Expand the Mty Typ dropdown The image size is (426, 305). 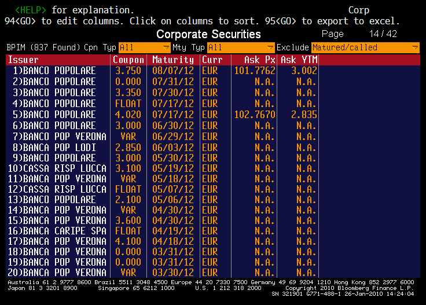[241, 47]
